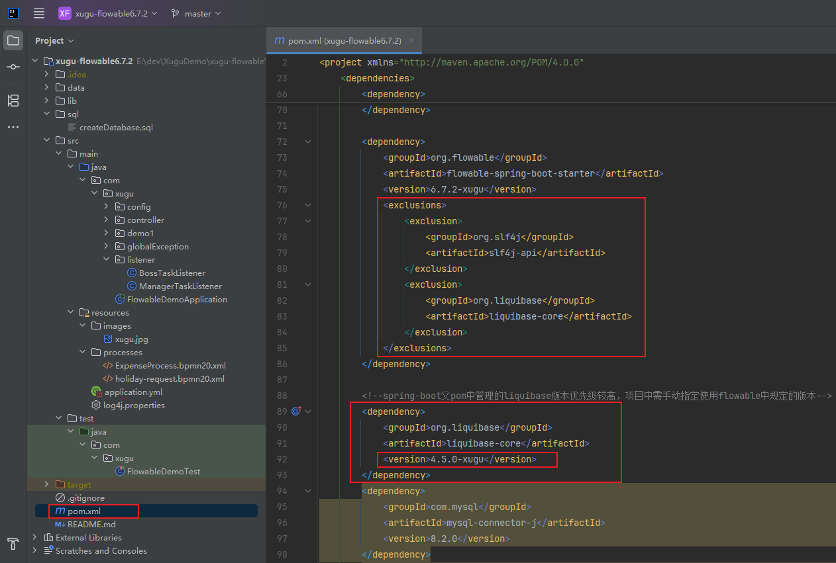Click the IntelliJ IDEA logo icon
Viewport: 836px width, 563px height.
(13, 13)
